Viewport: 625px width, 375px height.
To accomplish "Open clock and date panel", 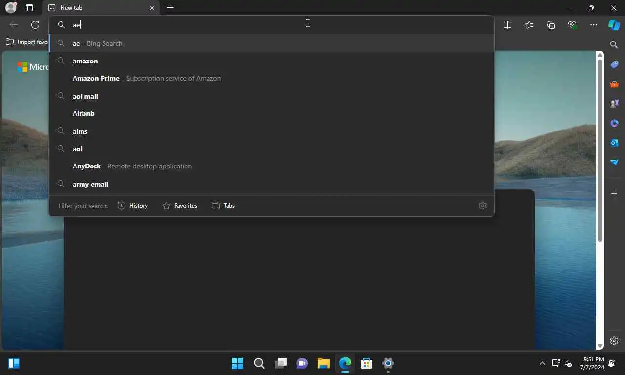I will pos(592,363).
